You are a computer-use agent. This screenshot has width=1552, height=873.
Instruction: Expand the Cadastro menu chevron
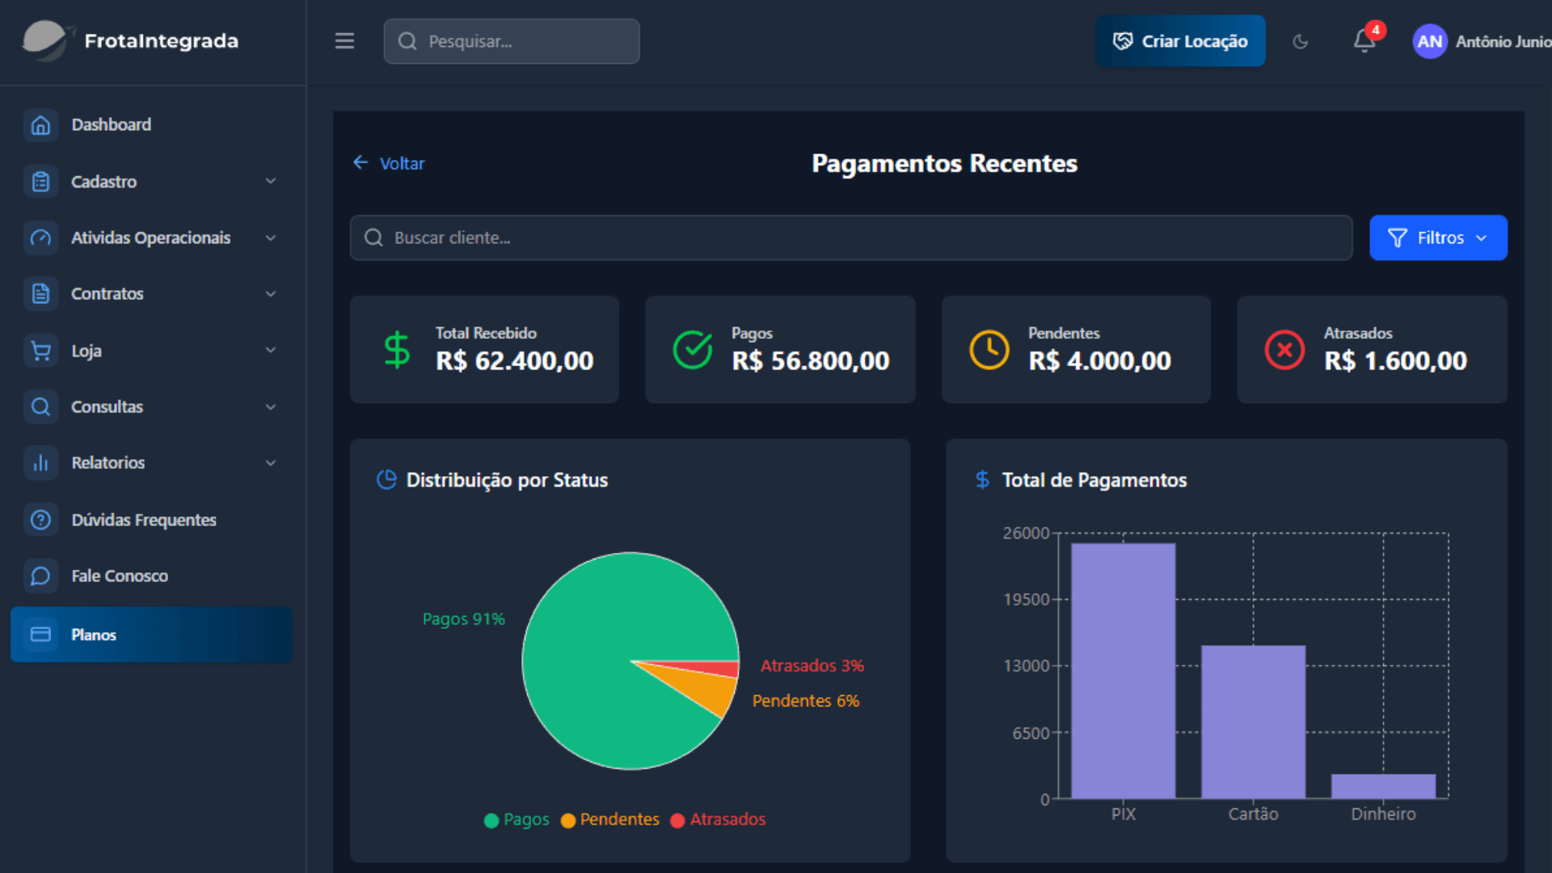click(x=271, y=181)
